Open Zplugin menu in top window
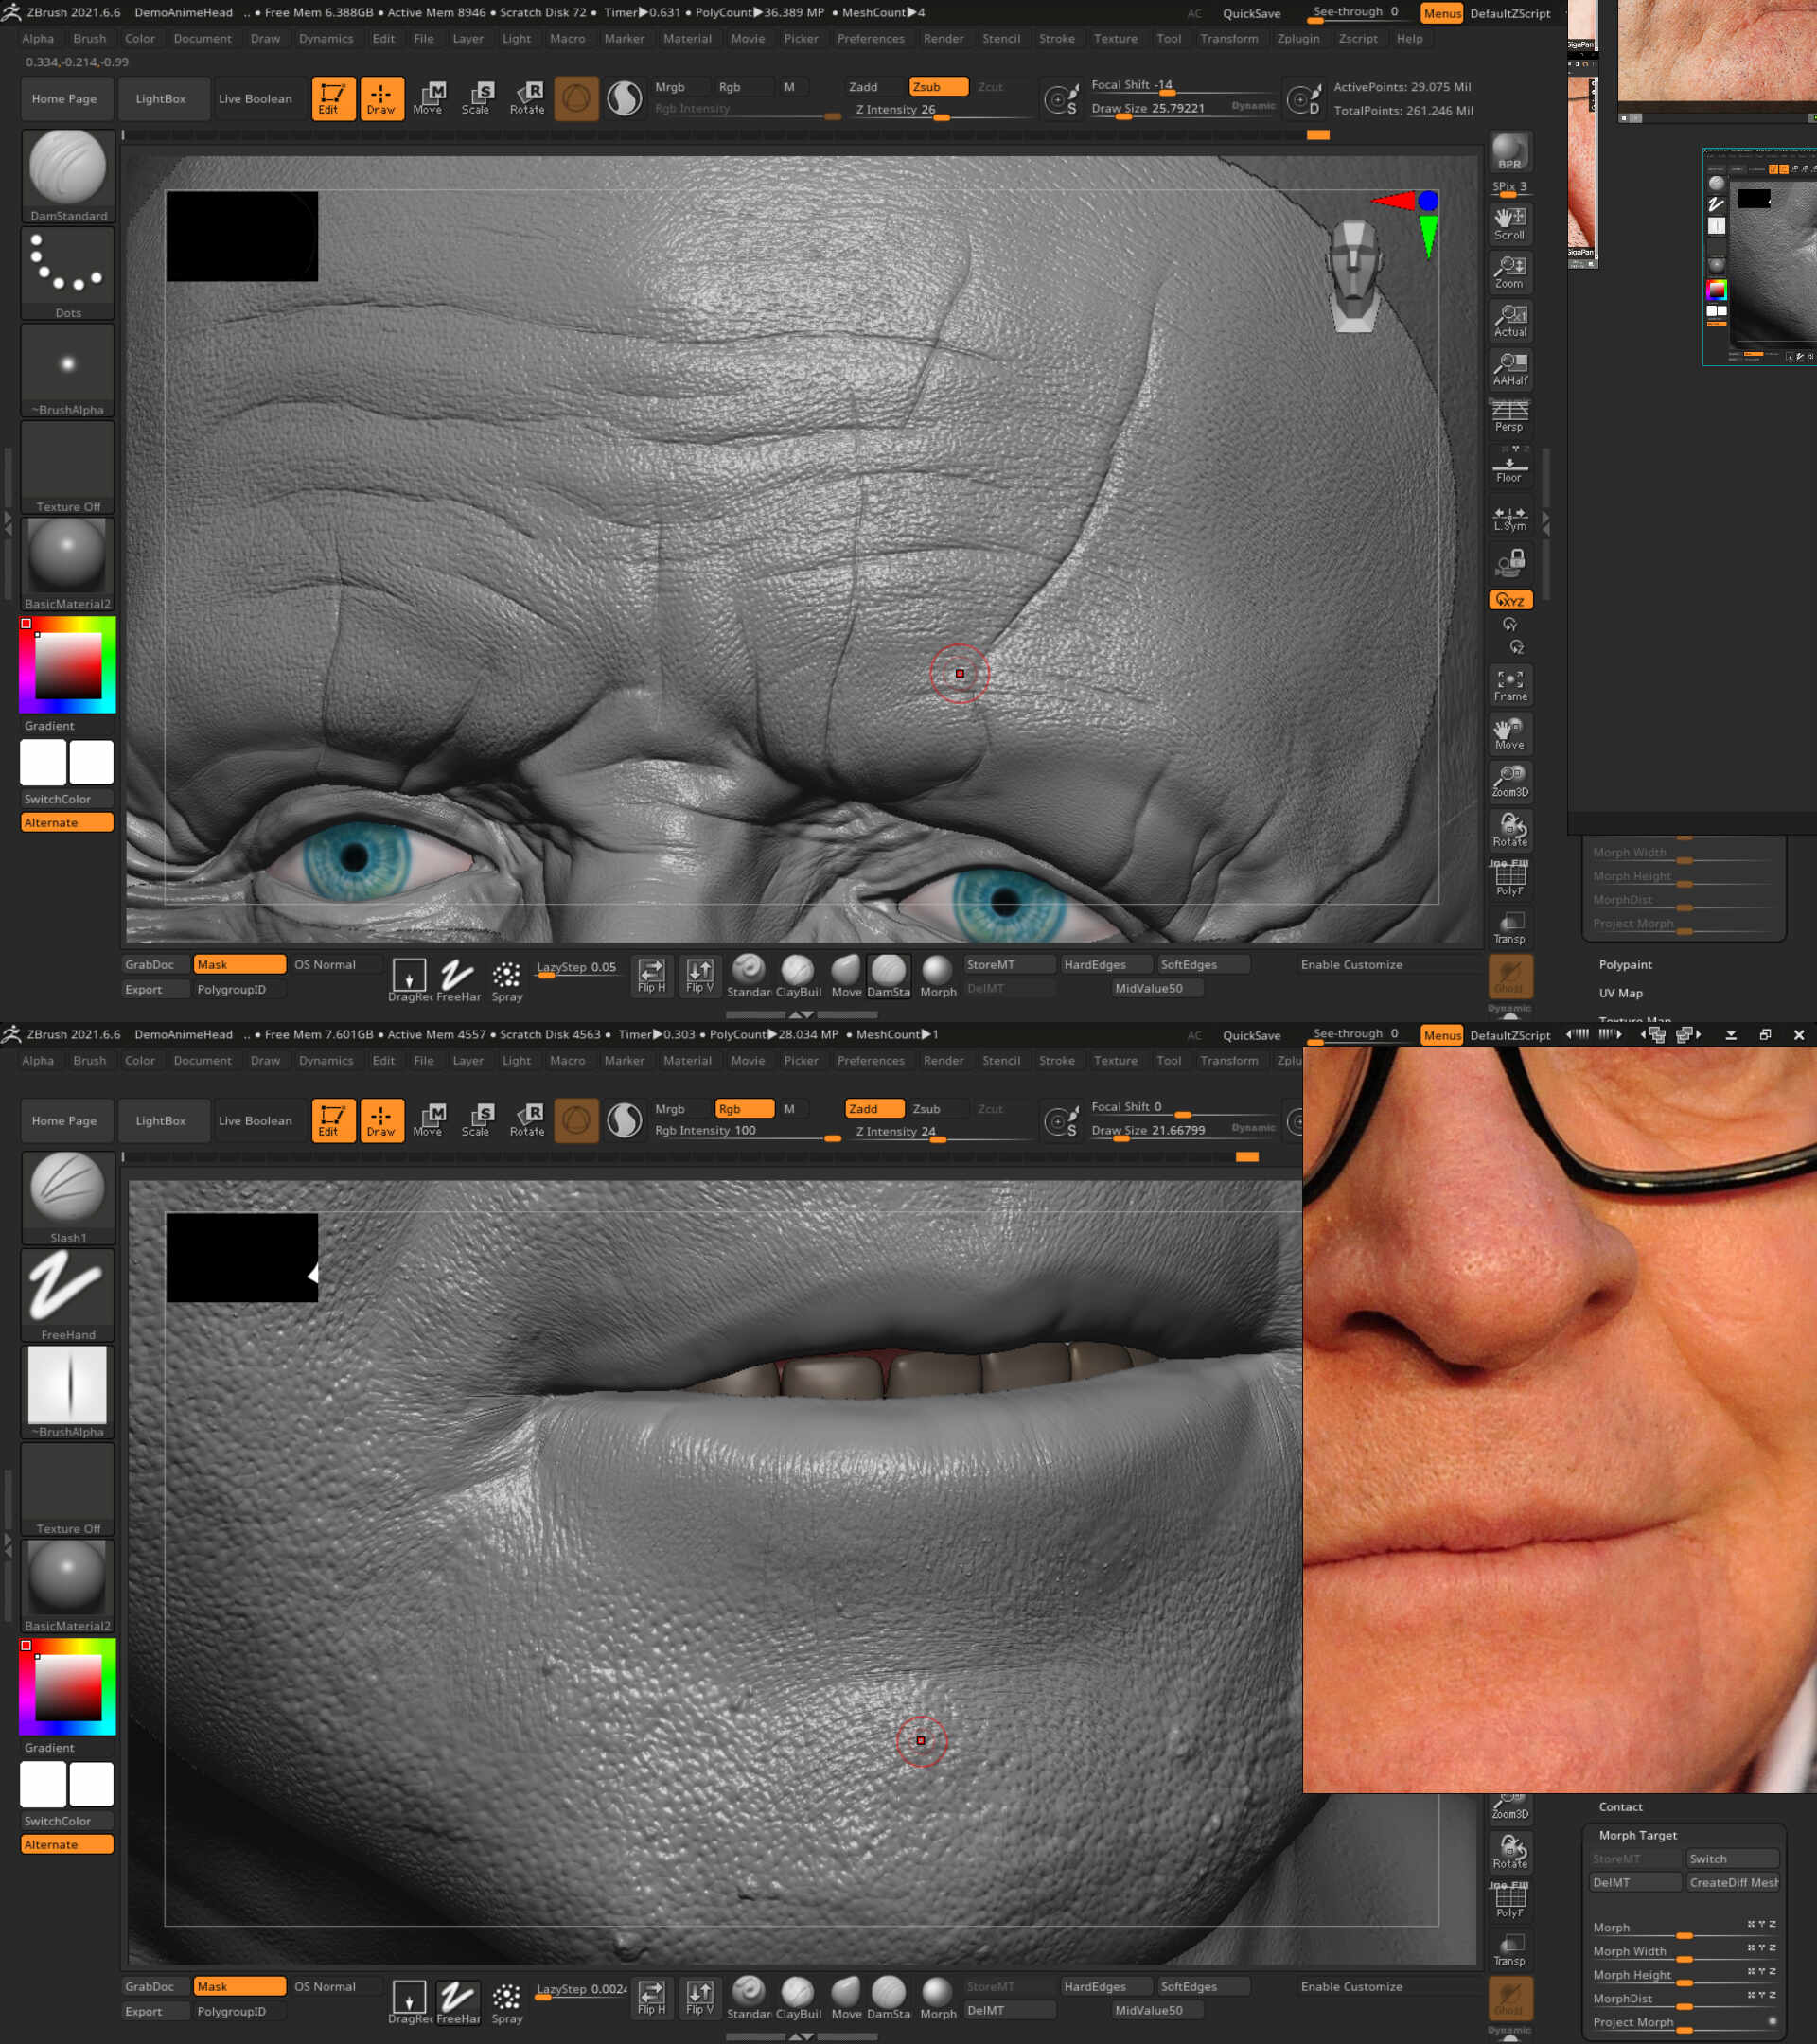Image resolution: width=1817 pixels, height=2044 pixels. (x=1298, y=38)
